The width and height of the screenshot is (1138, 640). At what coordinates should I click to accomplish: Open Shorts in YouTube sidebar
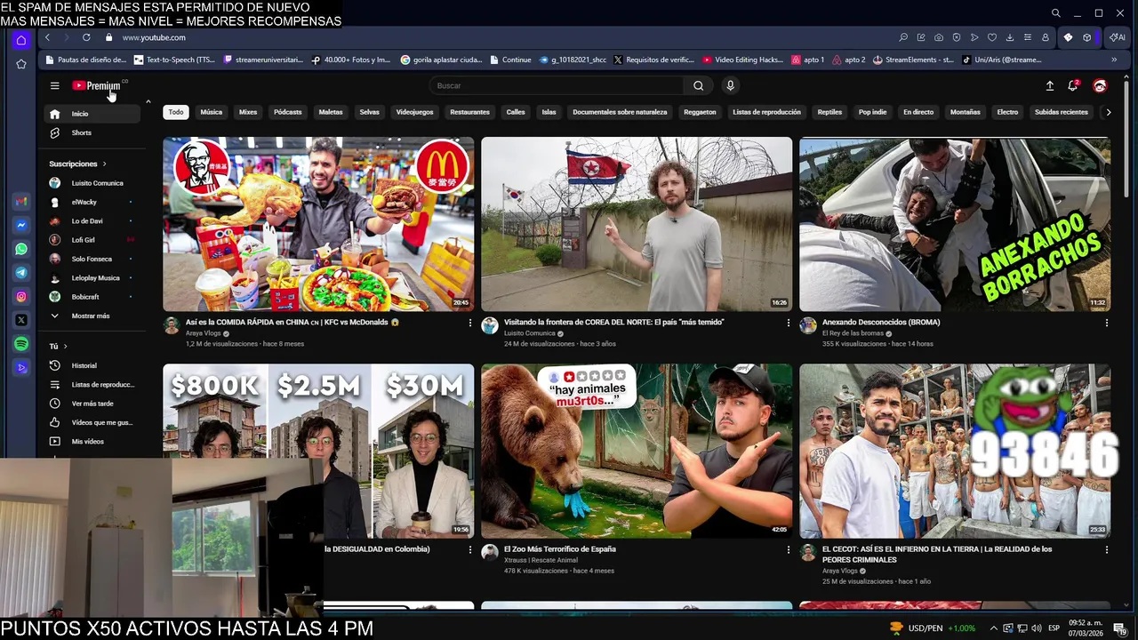click(x=92, y=132)
